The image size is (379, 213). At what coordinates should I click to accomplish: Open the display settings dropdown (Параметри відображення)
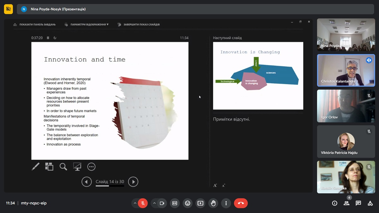tap(87, 24)
